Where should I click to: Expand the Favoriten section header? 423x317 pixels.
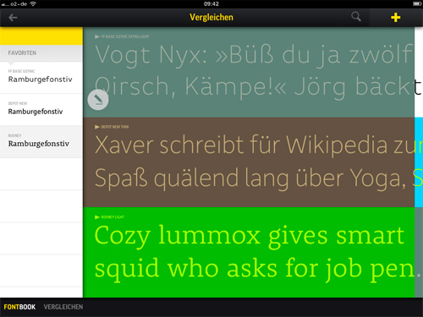click(41, 53)
